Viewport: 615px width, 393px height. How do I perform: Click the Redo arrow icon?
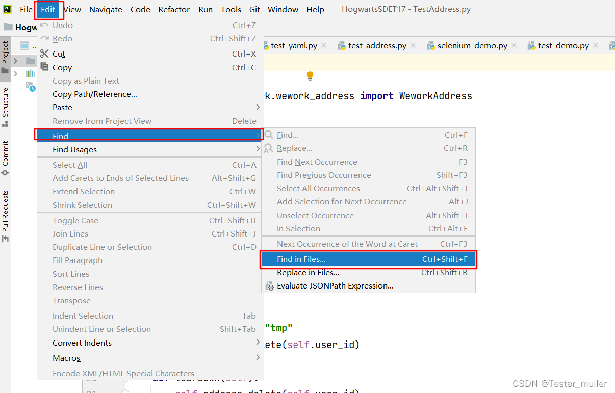[44, 38]
